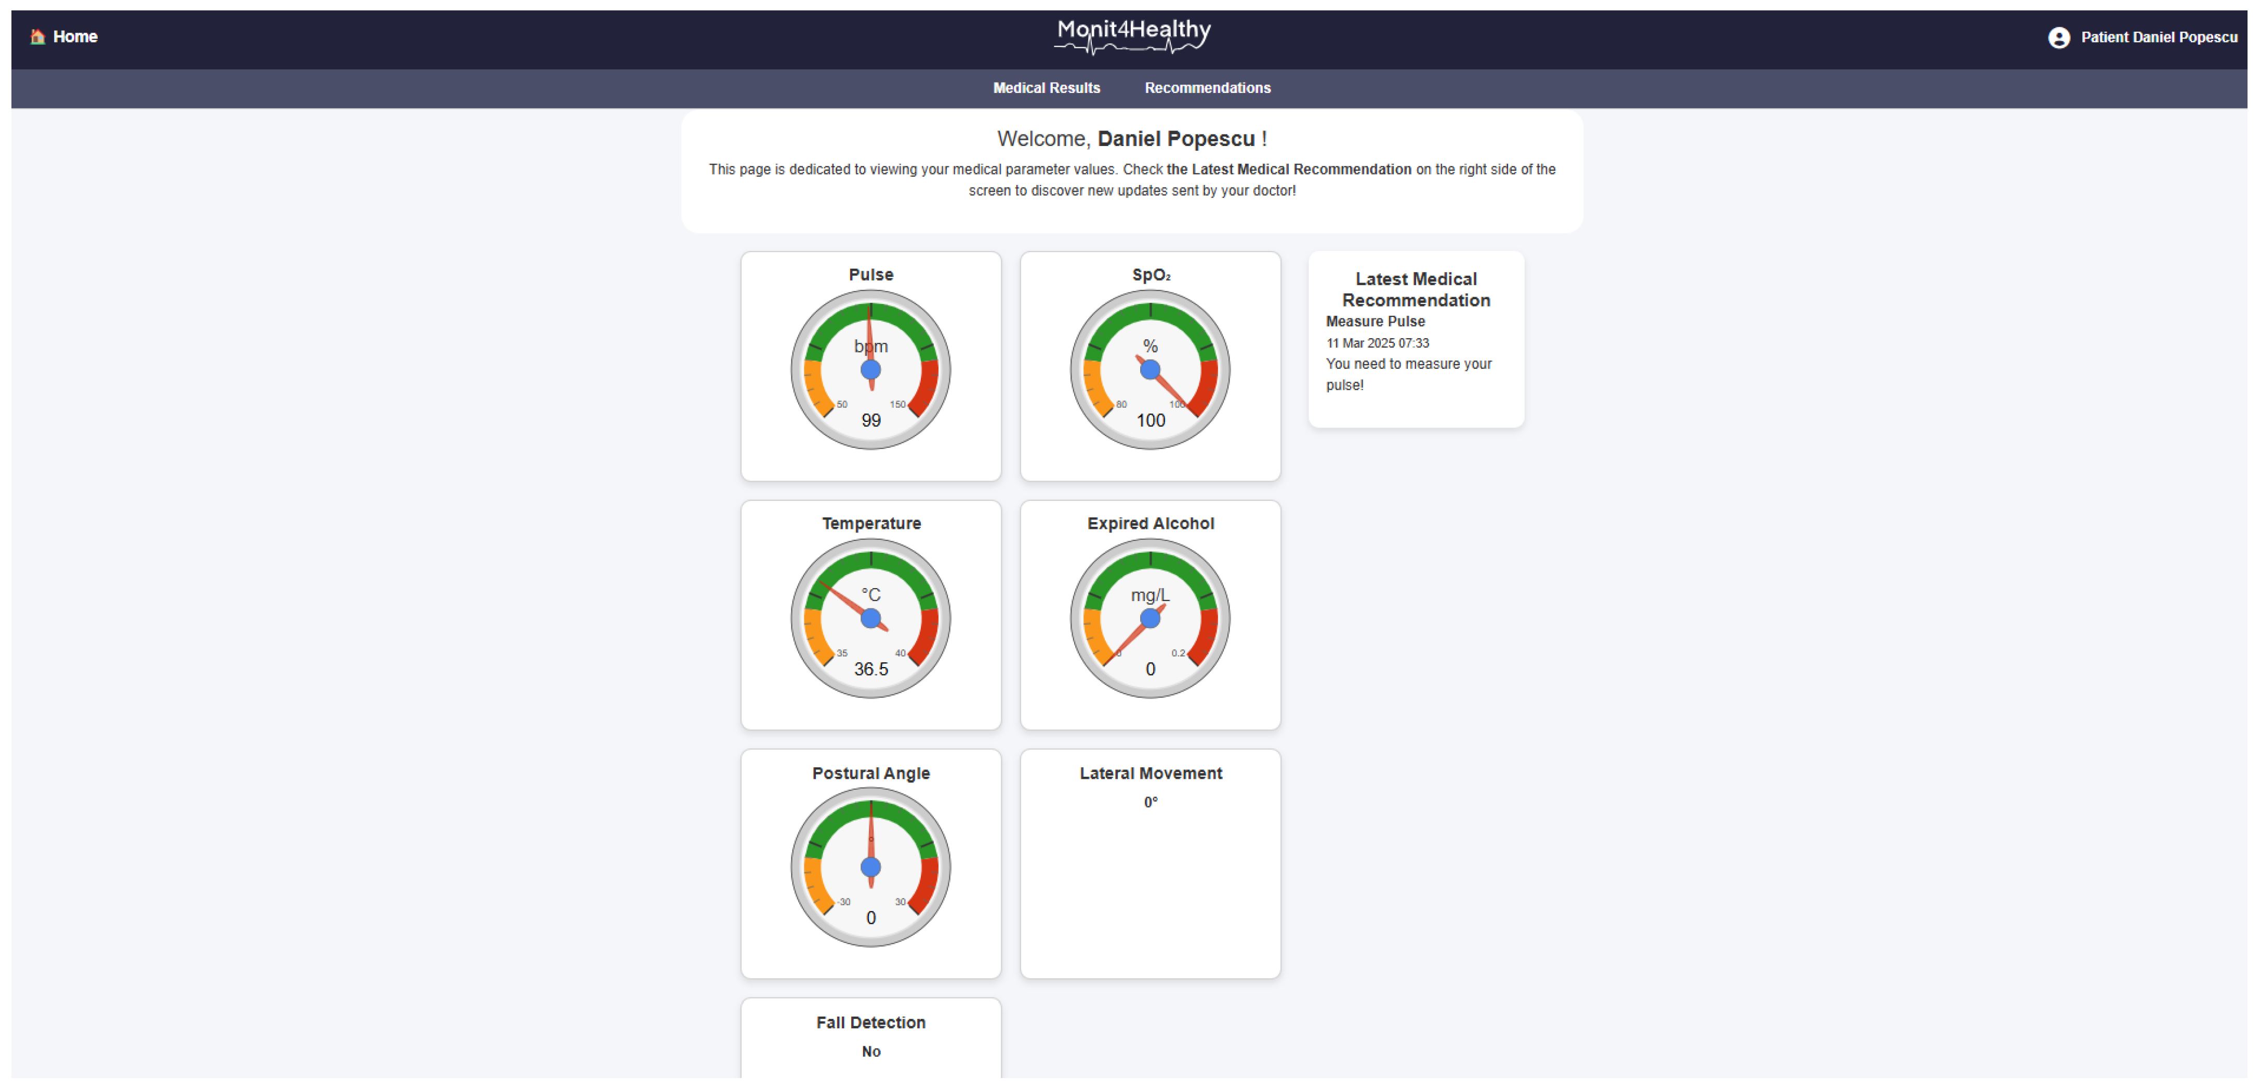Open the Recommendations tab
The image size is (2260, 1090).
click(1207, 88)
